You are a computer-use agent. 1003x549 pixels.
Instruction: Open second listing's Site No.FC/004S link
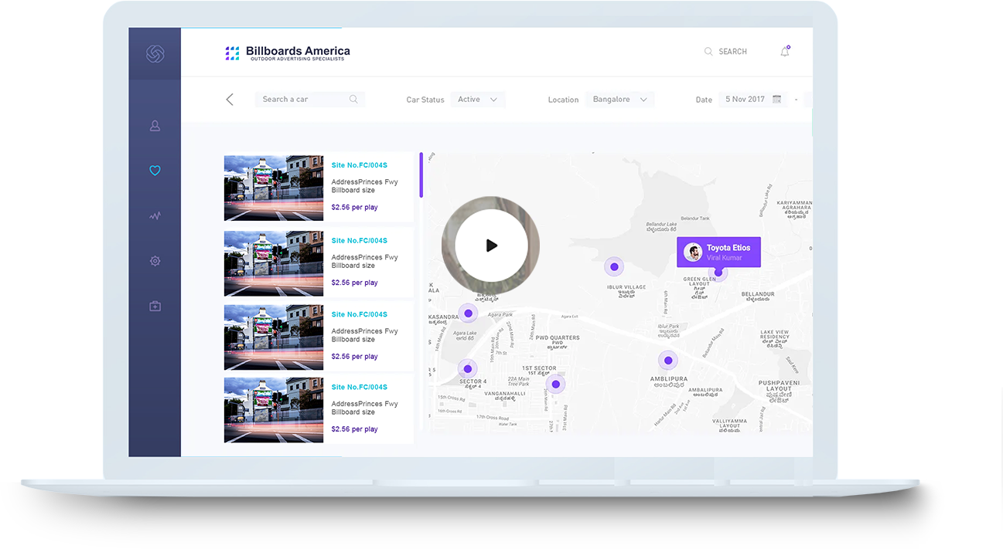[x=359, y=240]
